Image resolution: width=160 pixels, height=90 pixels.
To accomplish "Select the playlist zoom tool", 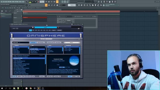I will 18,8.
